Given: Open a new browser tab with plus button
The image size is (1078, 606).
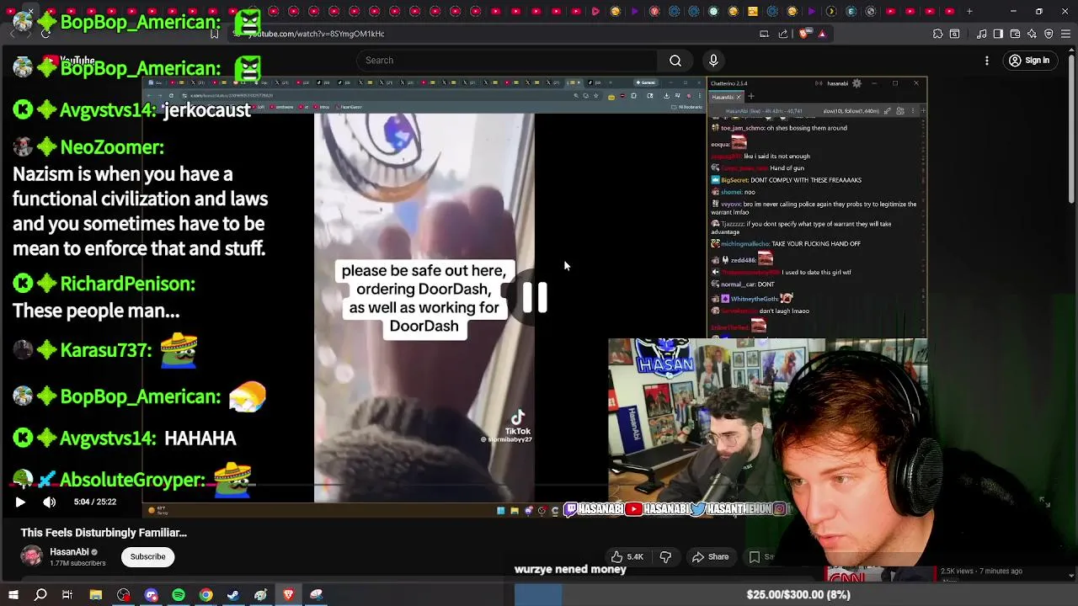Looking at the screenshot, I should (969, 11).
